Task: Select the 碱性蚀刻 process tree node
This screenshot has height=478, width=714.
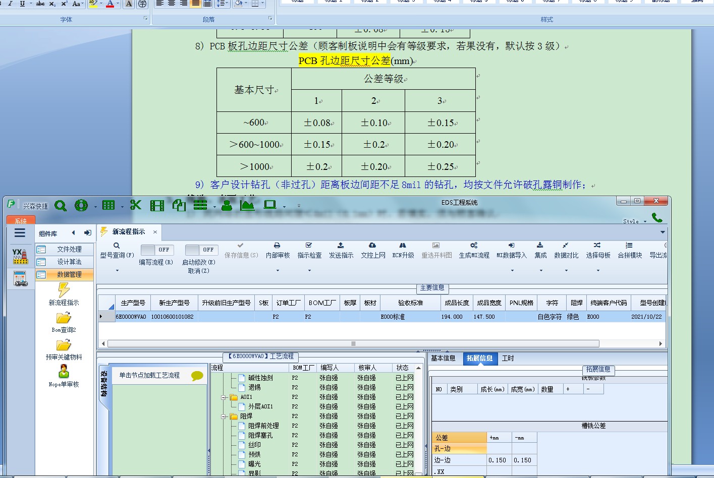Action: tap(260, 378)
